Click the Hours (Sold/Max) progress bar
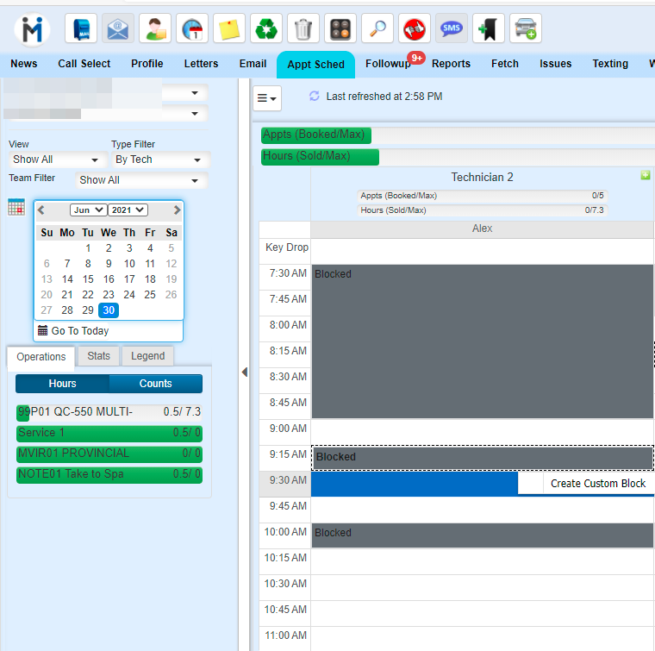 coord(320,156)
